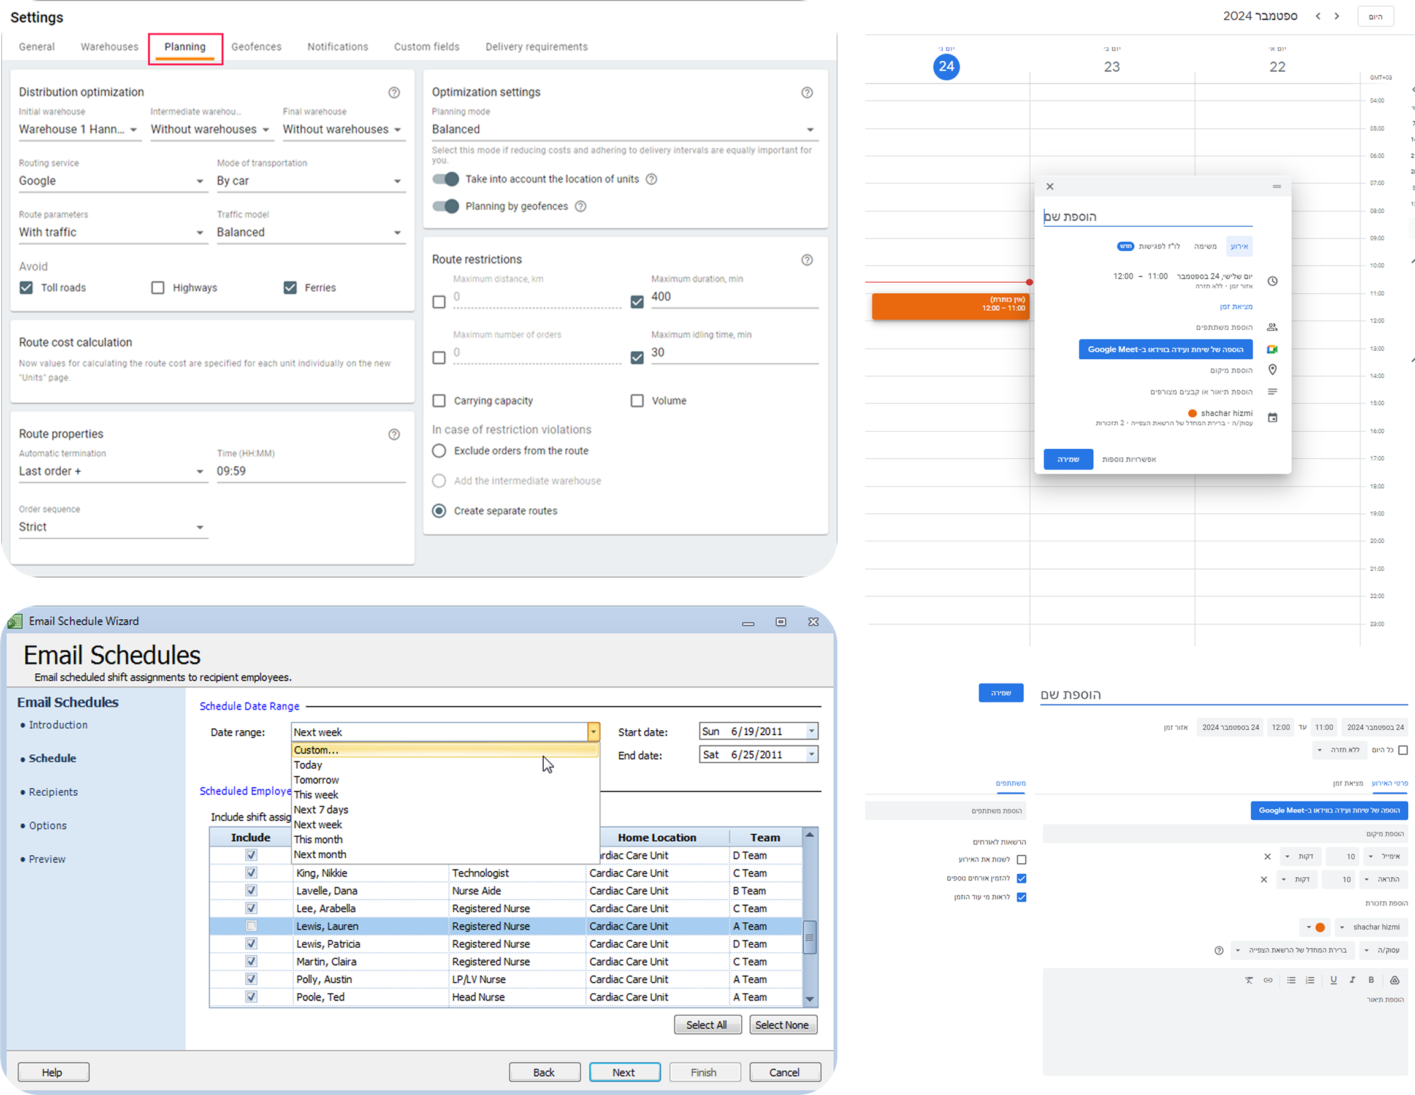Click שמירה save button in the quick event popup
Screen dimensions: 1415x1095
pos(1068,459)
